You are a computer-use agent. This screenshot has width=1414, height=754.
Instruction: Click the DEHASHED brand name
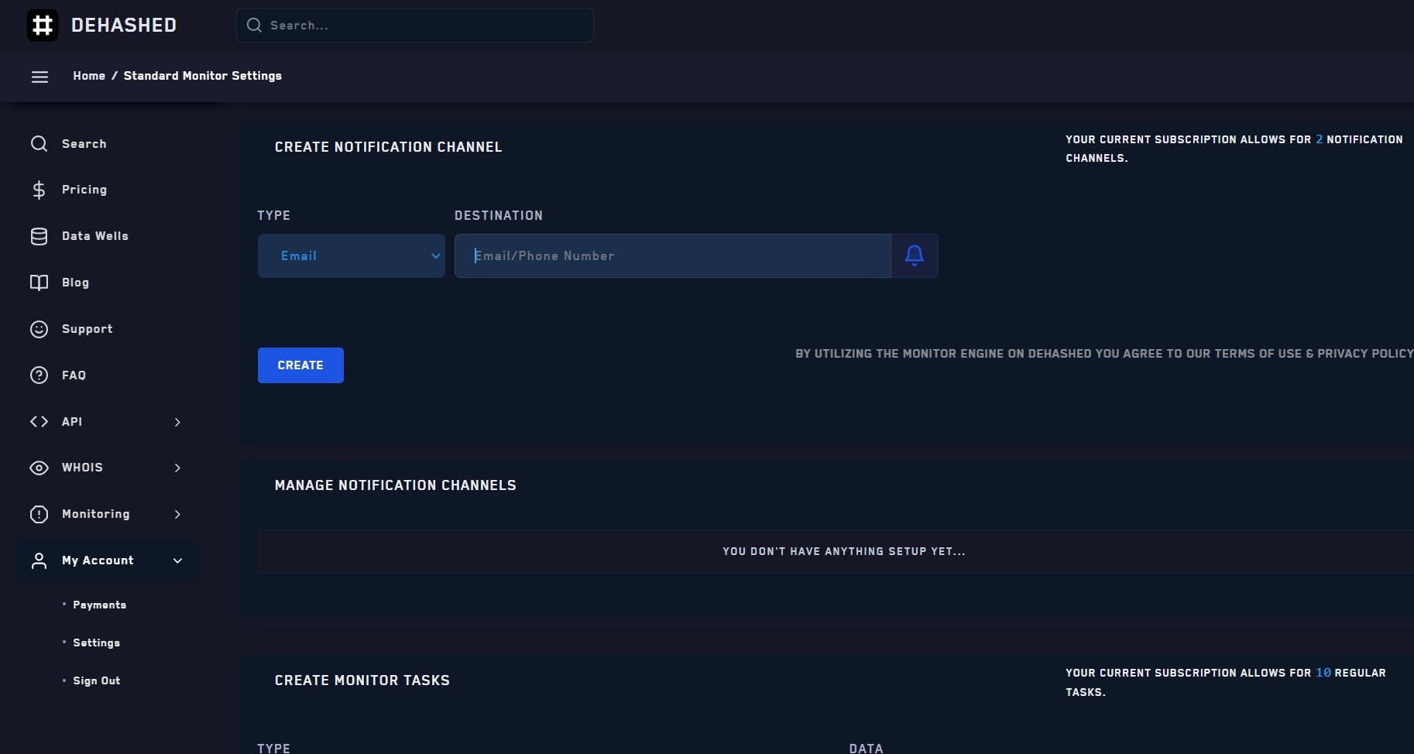click(124, 26)
